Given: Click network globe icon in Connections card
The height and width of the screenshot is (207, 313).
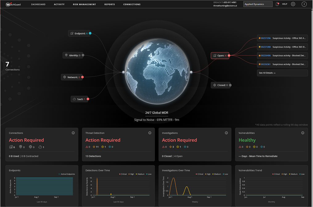Looking at the screenshot, I should 30,147.
